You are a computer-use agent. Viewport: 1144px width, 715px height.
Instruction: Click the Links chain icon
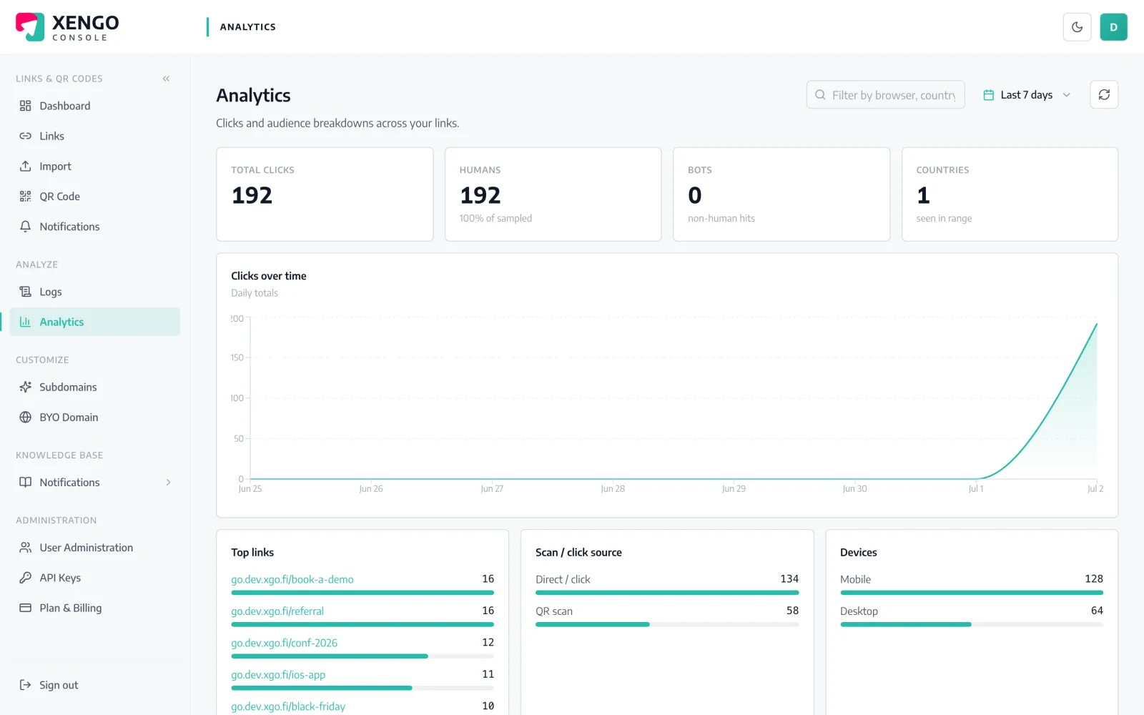tap(26, 136)
